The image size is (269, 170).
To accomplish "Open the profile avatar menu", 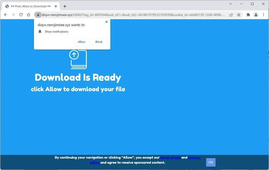I will coord(256,15).
